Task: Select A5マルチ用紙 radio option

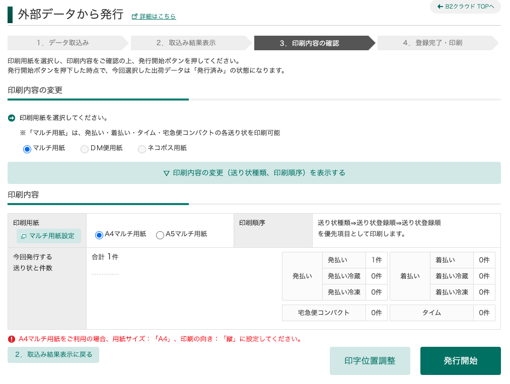Action: [160, 235]
